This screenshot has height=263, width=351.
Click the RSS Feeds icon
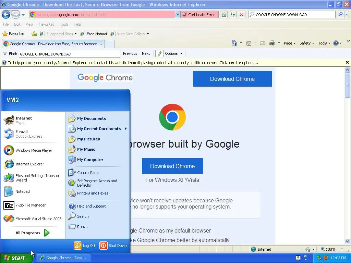(249, 43)
